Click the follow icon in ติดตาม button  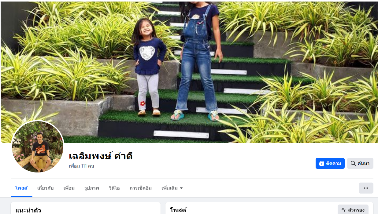tap(321, 163)
